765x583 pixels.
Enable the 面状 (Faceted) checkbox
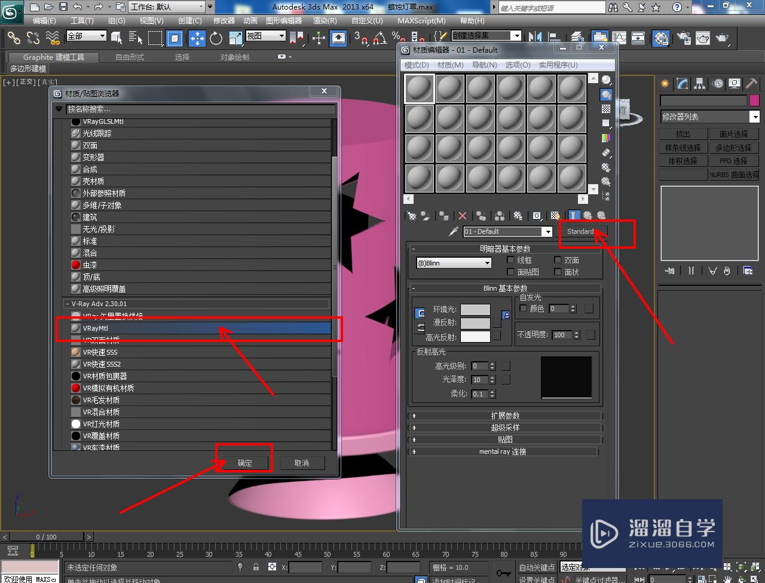[x=558, y=272]
